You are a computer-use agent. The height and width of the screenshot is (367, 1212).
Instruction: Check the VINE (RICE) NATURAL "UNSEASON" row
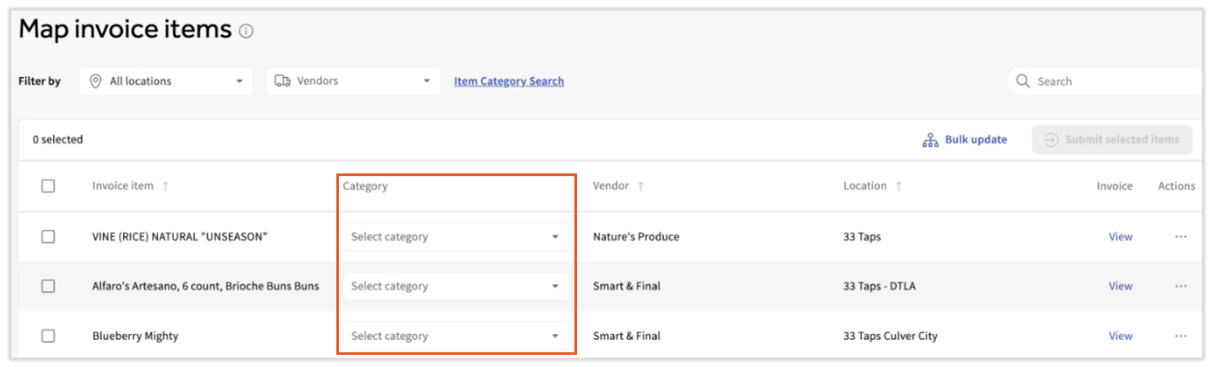[48, 237]
